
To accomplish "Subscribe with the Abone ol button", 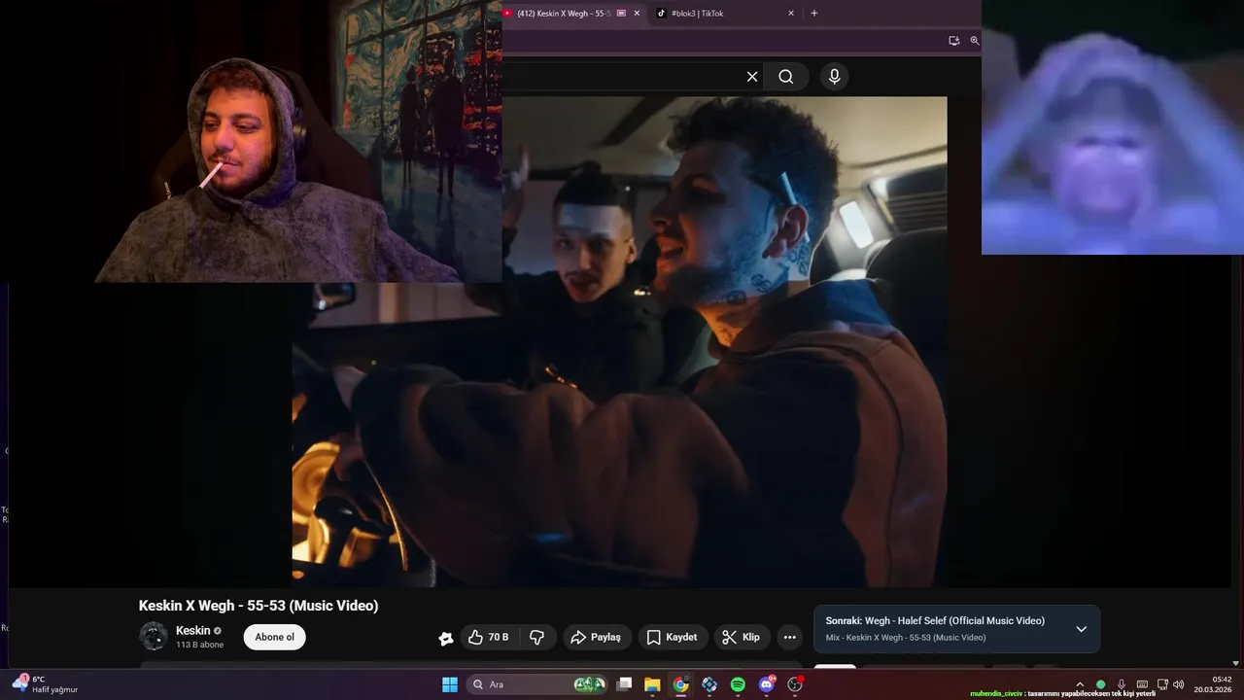I will [x=274, y=637].
